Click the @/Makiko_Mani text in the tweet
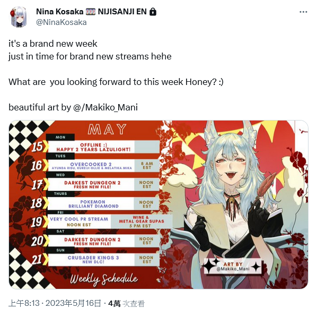 coord(105,107)
